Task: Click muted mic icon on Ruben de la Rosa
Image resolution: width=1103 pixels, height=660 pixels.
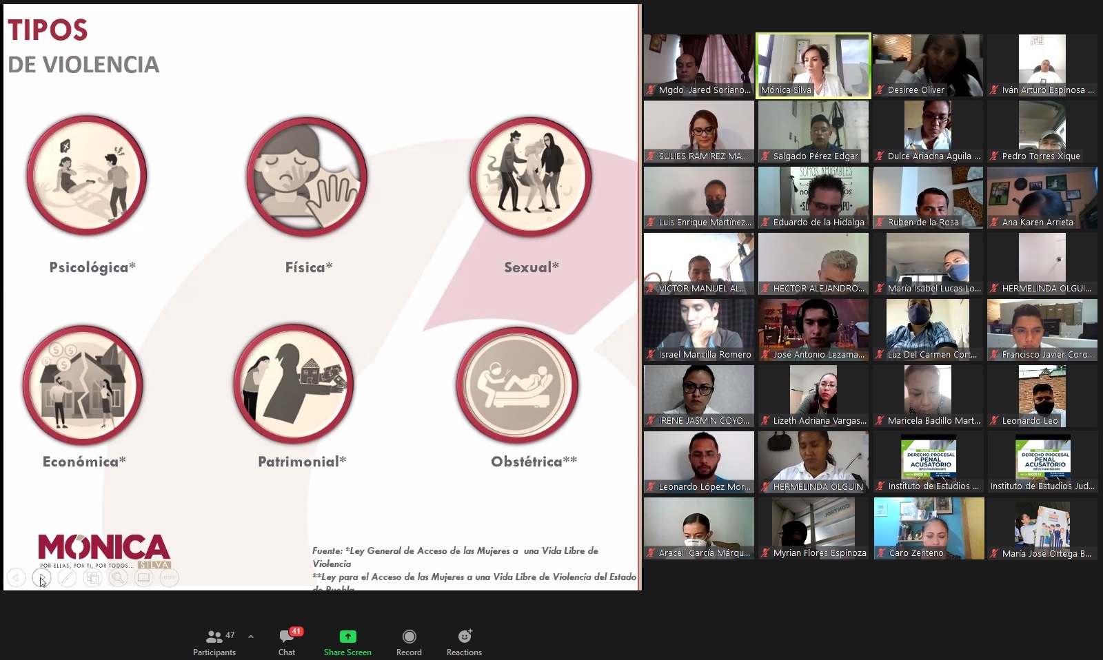Action: click(x=880, y=222)
